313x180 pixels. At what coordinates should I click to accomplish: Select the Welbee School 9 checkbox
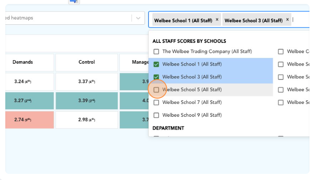pos(156,115)
